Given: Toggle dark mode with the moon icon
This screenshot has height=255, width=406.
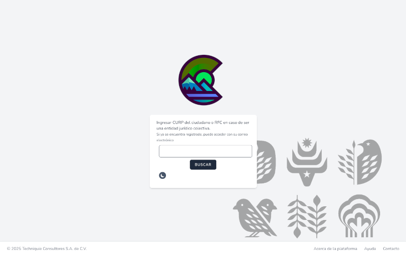Looking at the screenshot, I should [x=162, y=175].
